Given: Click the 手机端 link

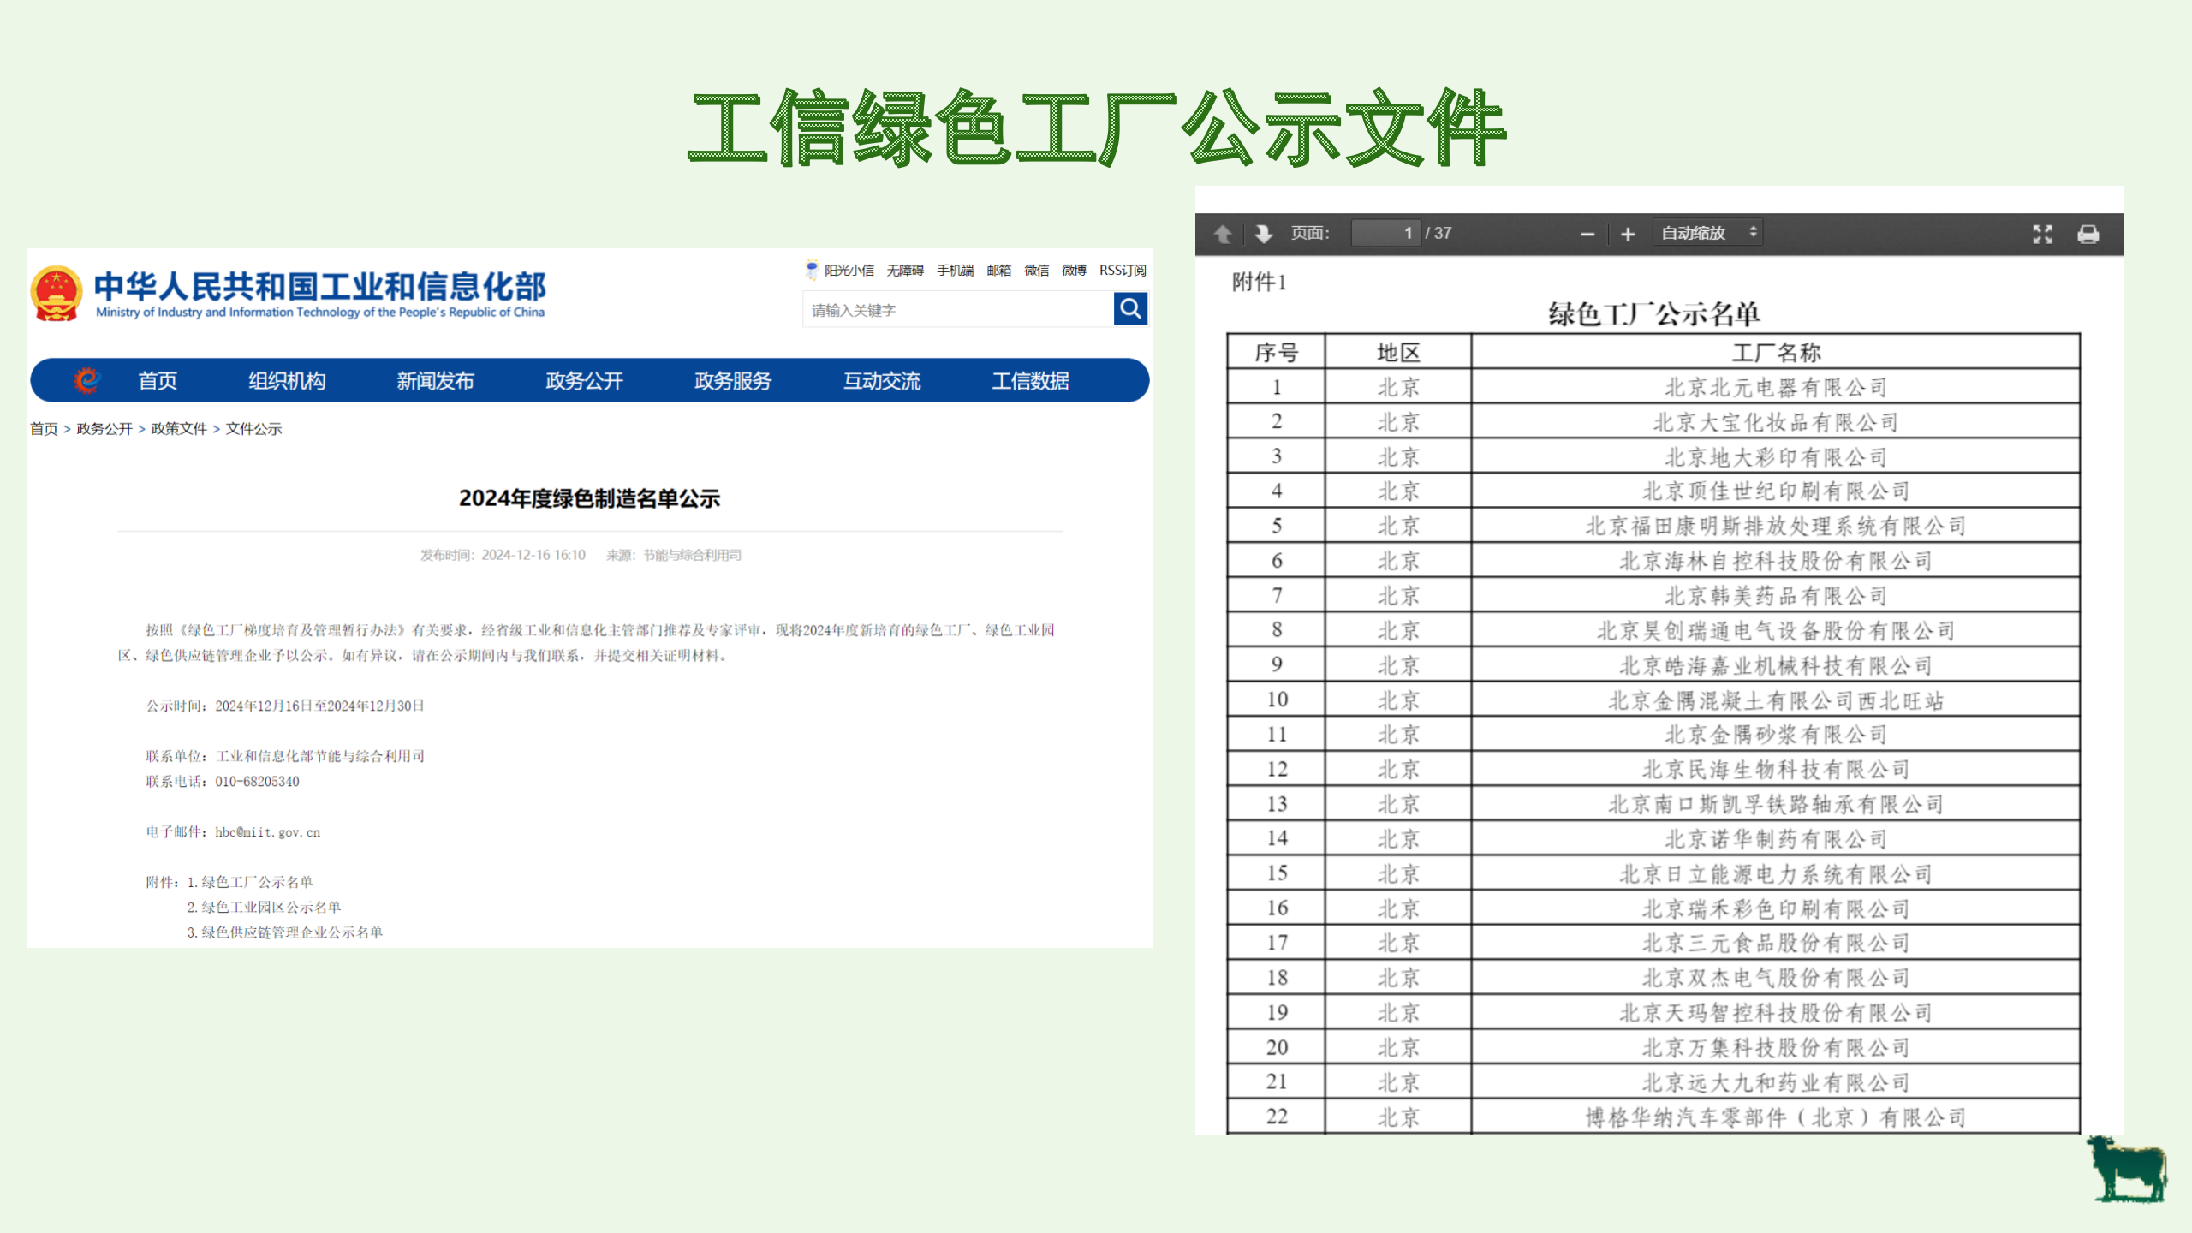Looking at the screenshot, I should pyautogui.click(x=956, y=271).
